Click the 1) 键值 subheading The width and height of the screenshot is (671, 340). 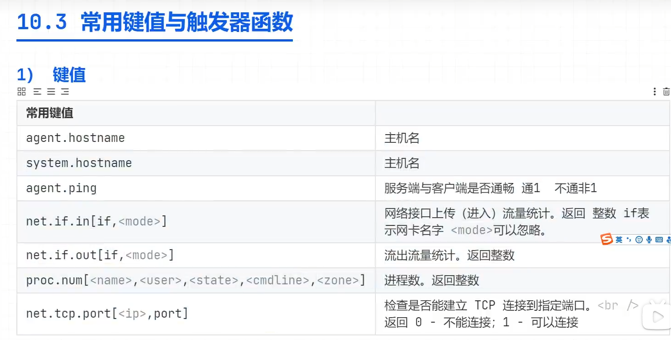pos(51,75)
